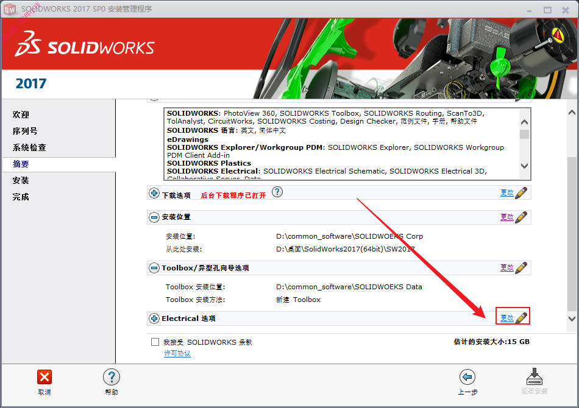Select the 欢迎 step in sidebar
Image resolution: width=579 pixels, height=408 pixels.
(21, 114)
